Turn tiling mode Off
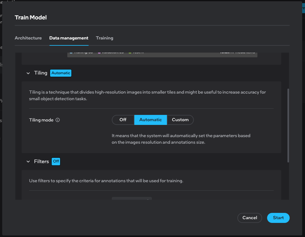This screenshot has width=305, height=237. (123, 120)
